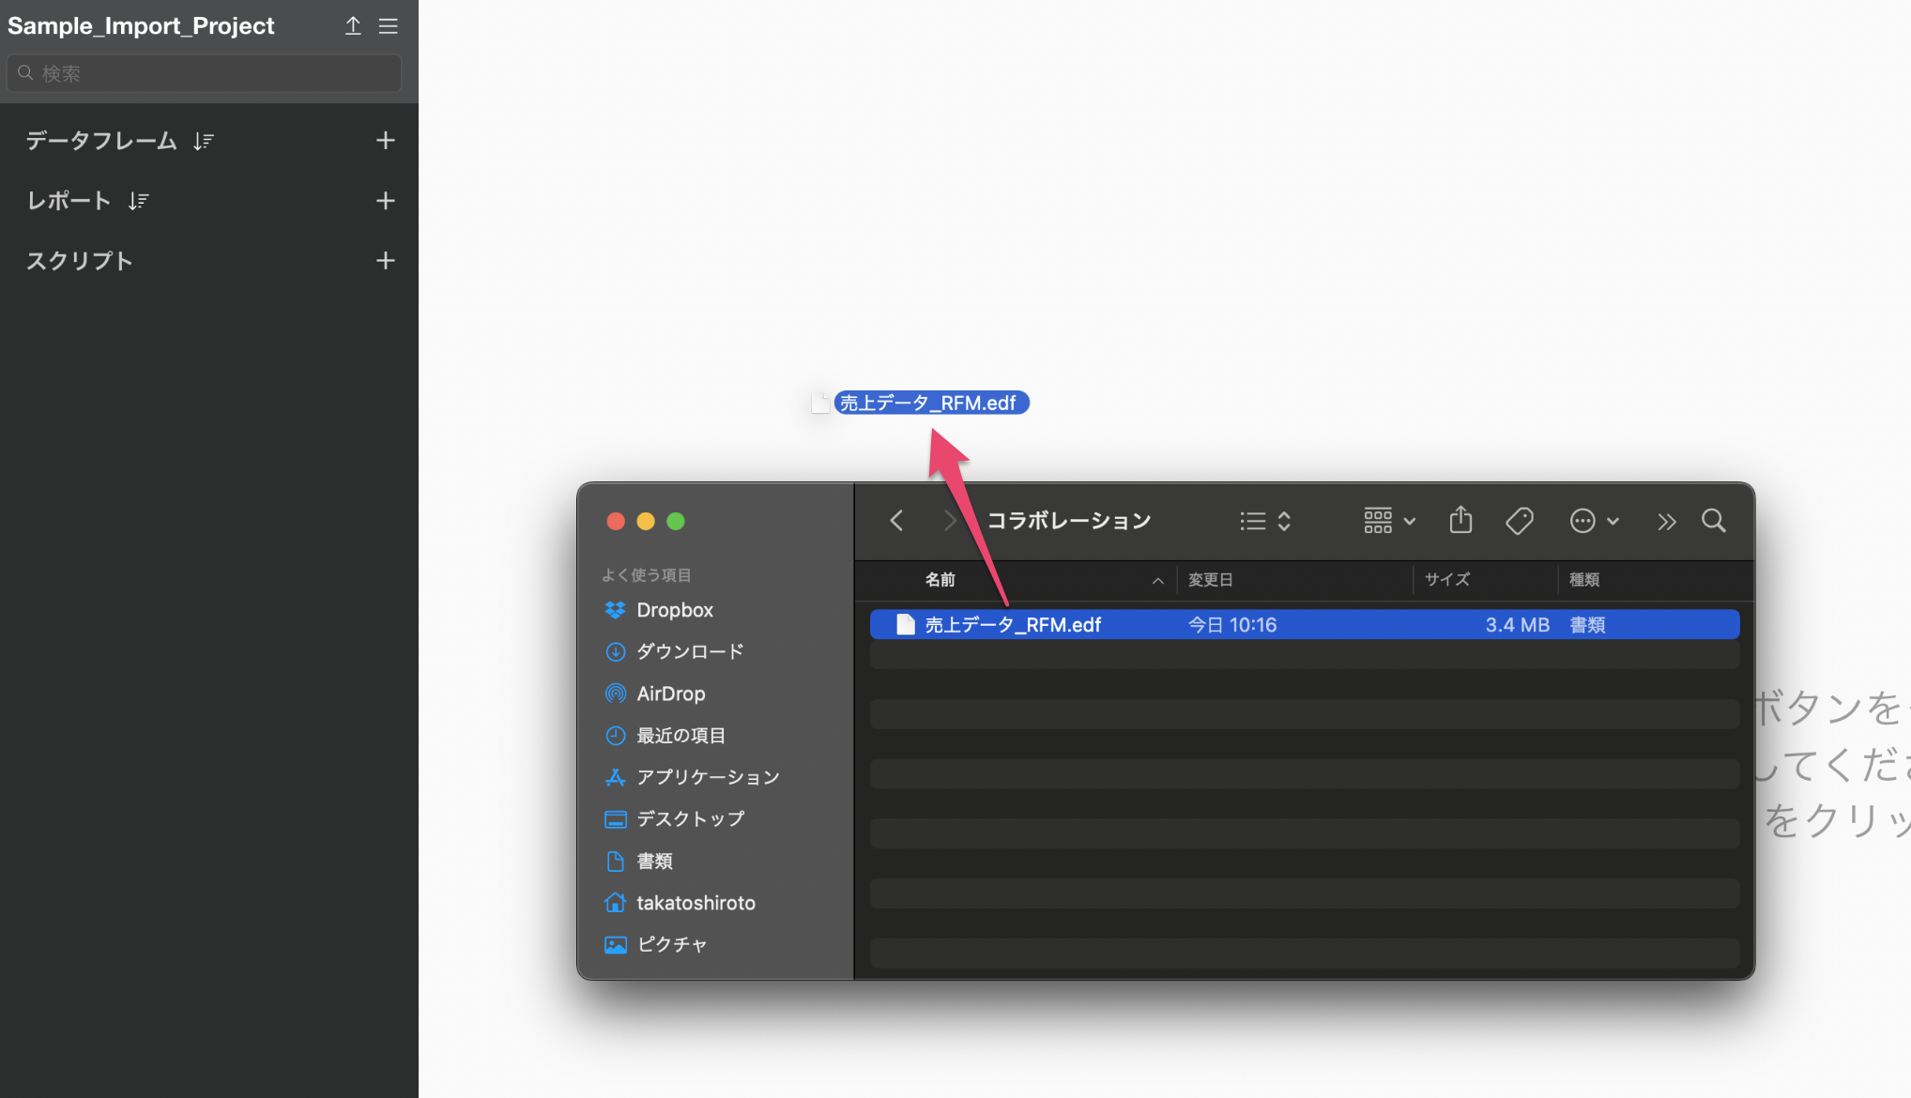
Task: Add a new script with plus
Action: (x=385, y=261)
